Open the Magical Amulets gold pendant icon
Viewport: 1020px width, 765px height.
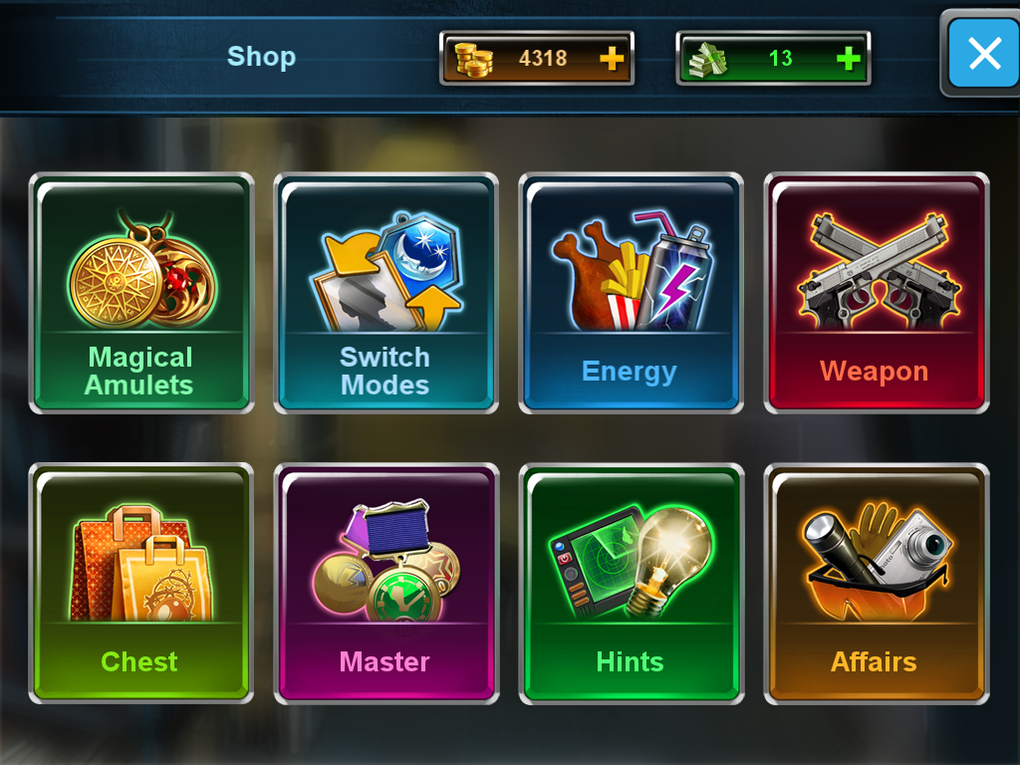pyautogui.click(x=142, y=269)
